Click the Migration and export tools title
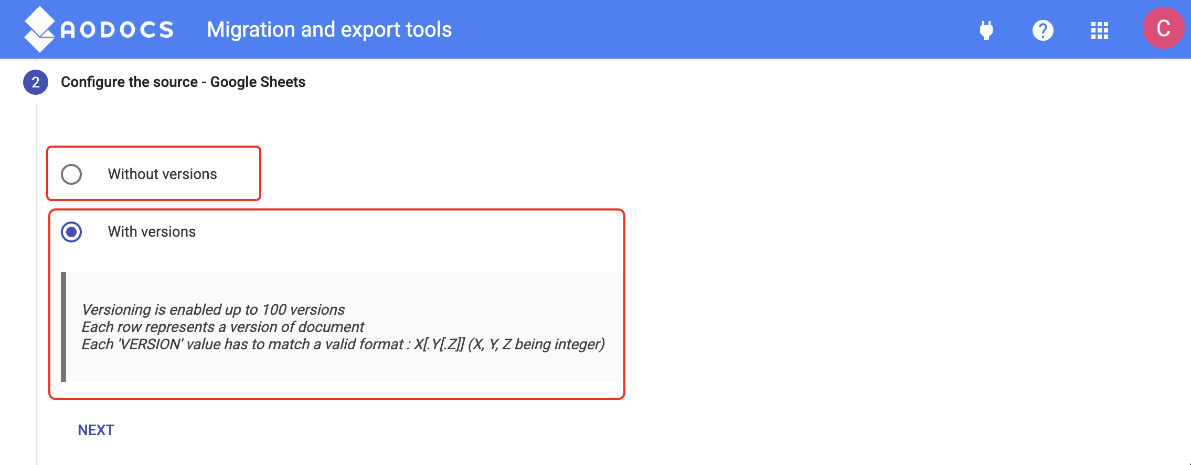 pyautogui.click(x=329, y=30)
